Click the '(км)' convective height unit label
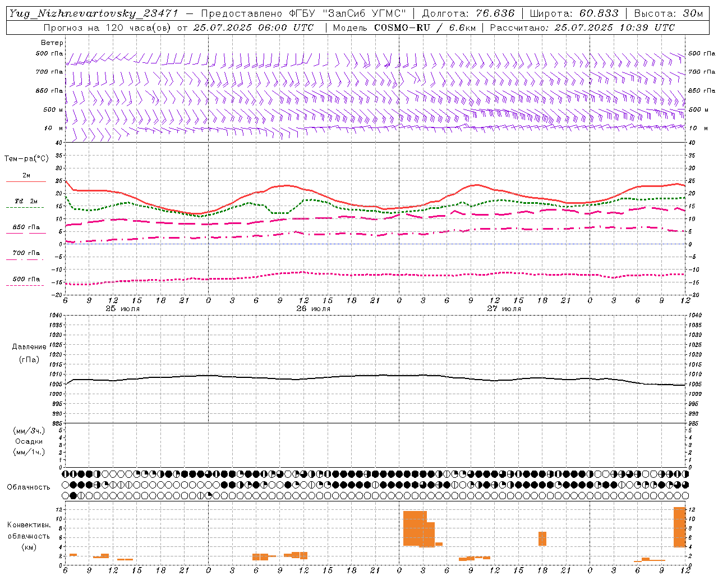 tap(29, 547)
